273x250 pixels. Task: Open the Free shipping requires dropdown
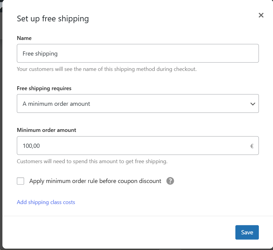coord(138,104)
